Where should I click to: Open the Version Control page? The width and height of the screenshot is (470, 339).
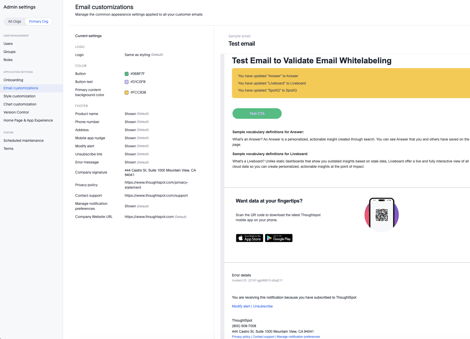coord(16,112)
